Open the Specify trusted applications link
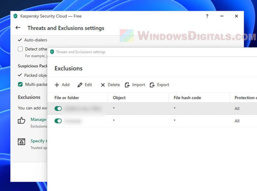This screenshot has height=191, width=257. click(x=39, y=141)
